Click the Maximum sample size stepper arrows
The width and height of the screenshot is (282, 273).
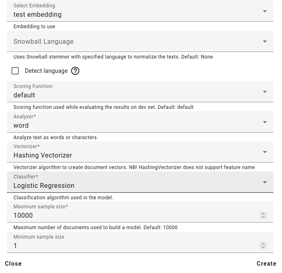[263, 215]
